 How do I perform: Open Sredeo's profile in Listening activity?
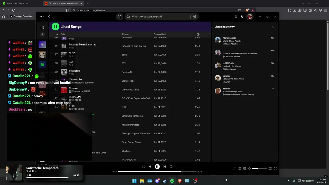[226, 89]
